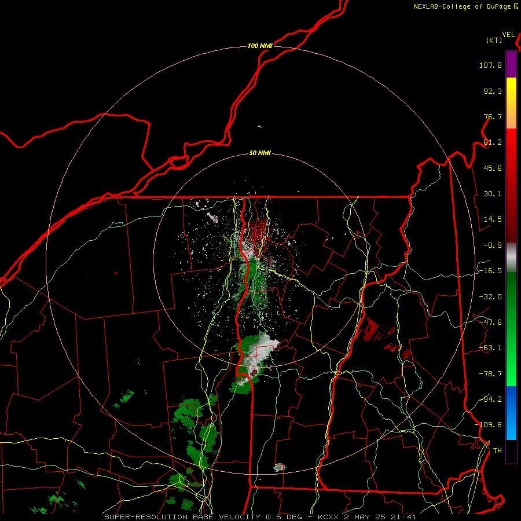Click the 14.5 velocity scale value
The image size is (521, 521).
coord(493,219)
